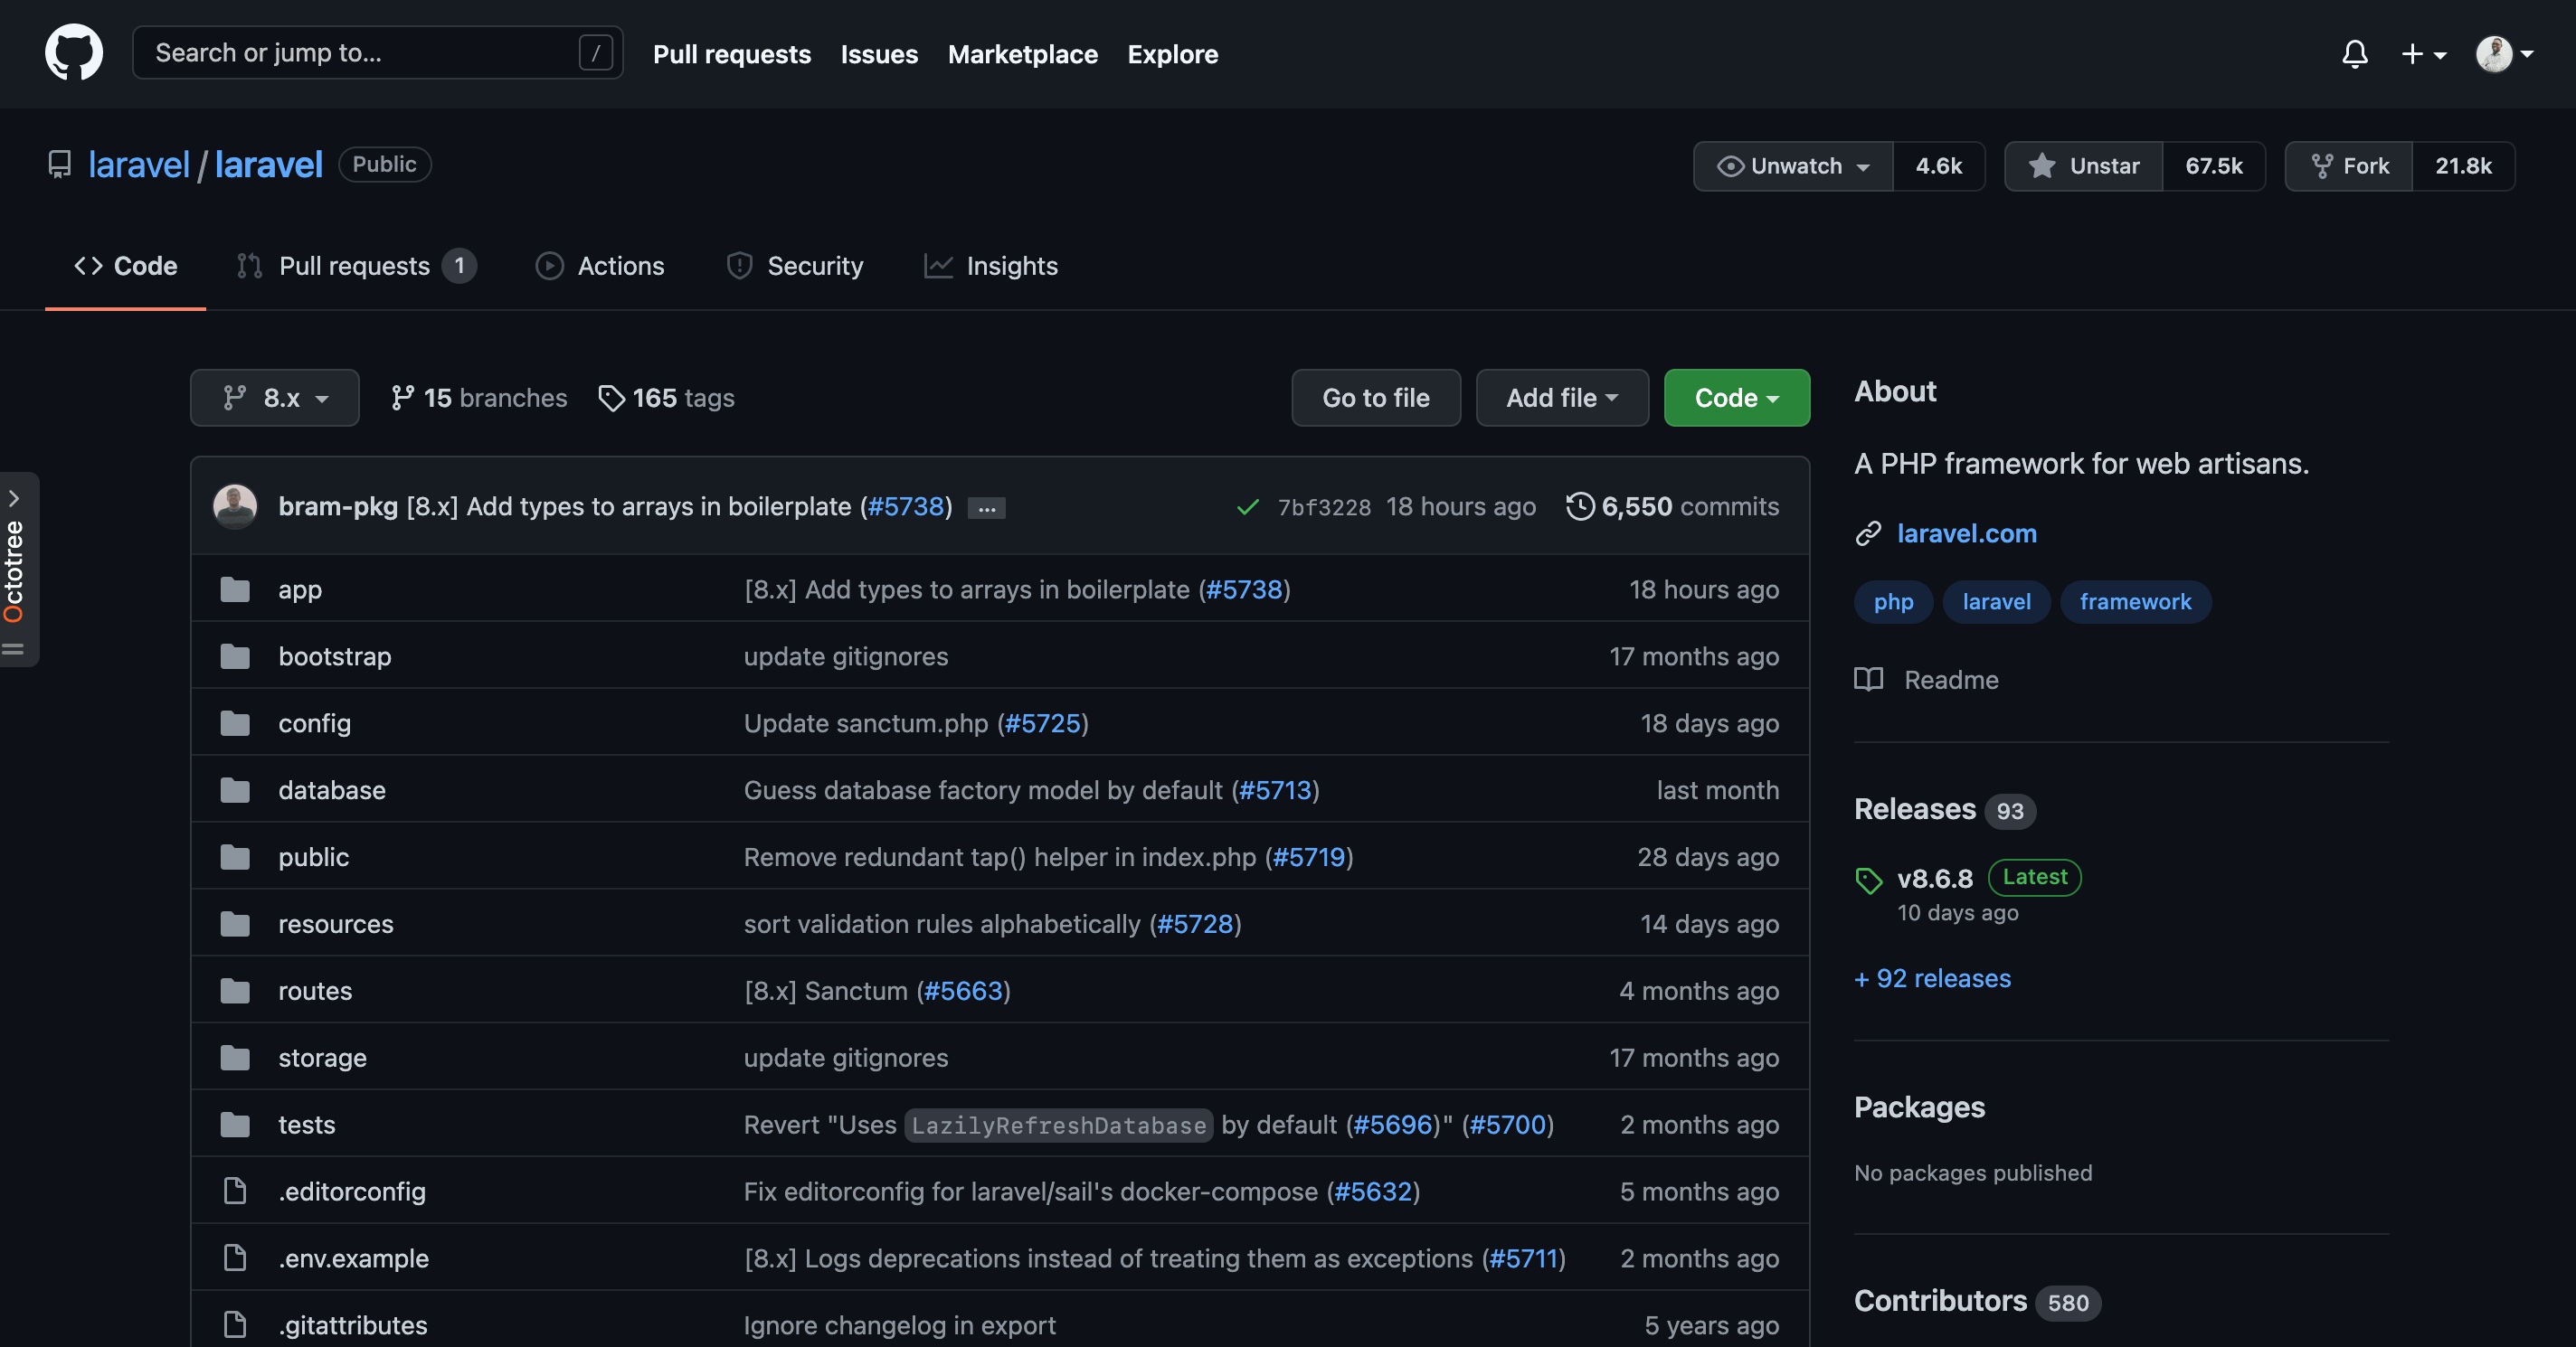Expand the Octotree sidebar

pos(14,497)
